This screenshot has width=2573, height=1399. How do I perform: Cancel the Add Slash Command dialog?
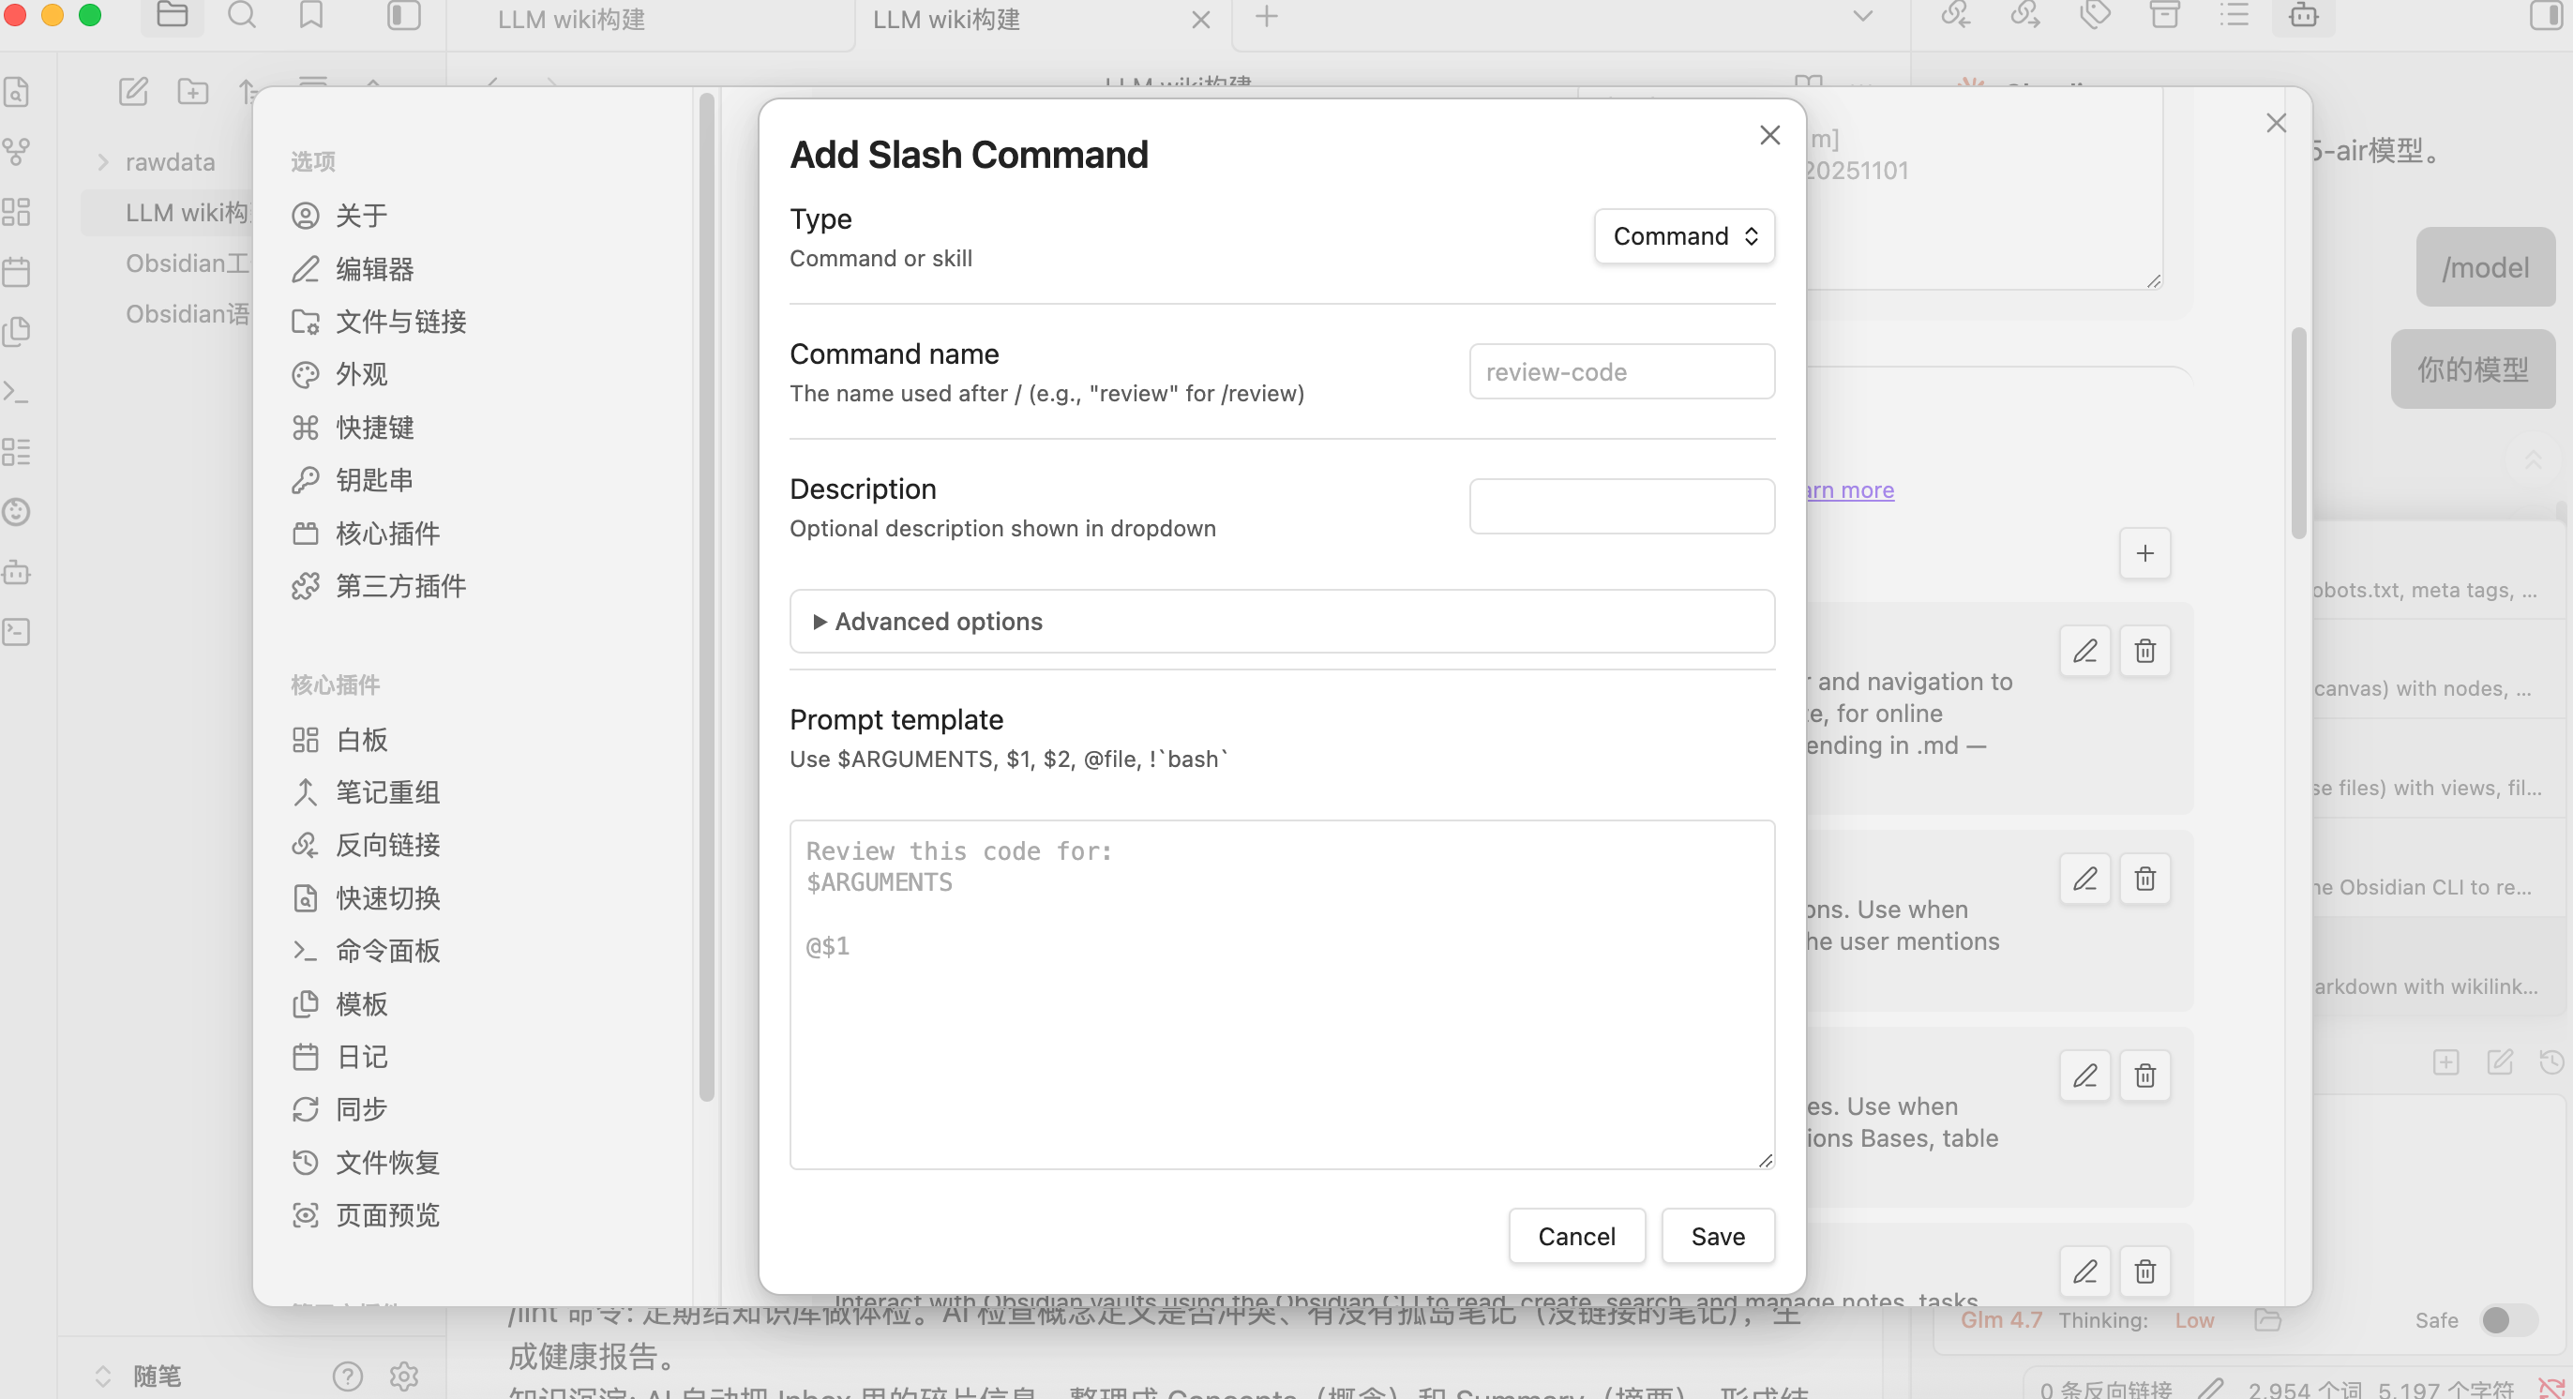1576,1236
